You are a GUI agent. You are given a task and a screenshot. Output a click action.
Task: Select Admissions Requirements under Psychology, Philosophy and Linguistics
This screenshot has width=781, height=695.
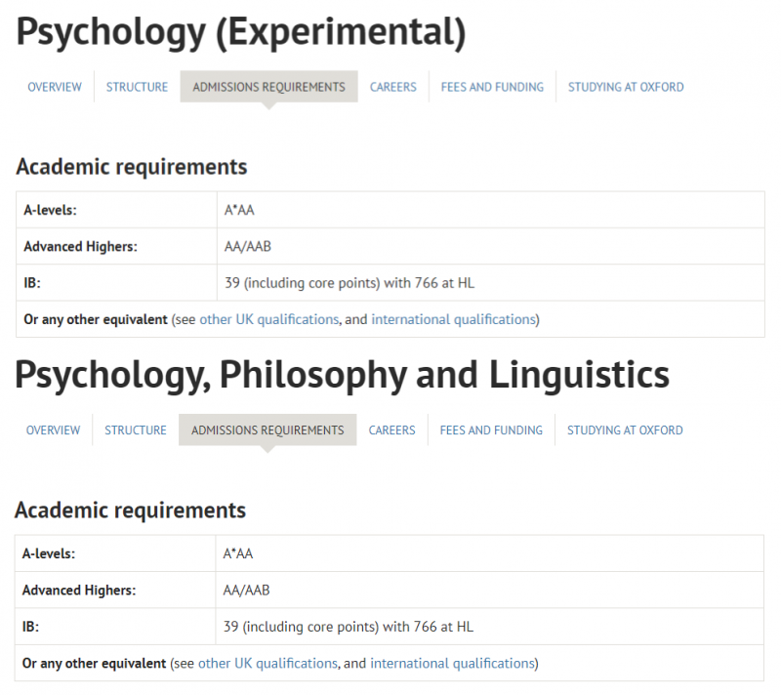pos(267,430)
